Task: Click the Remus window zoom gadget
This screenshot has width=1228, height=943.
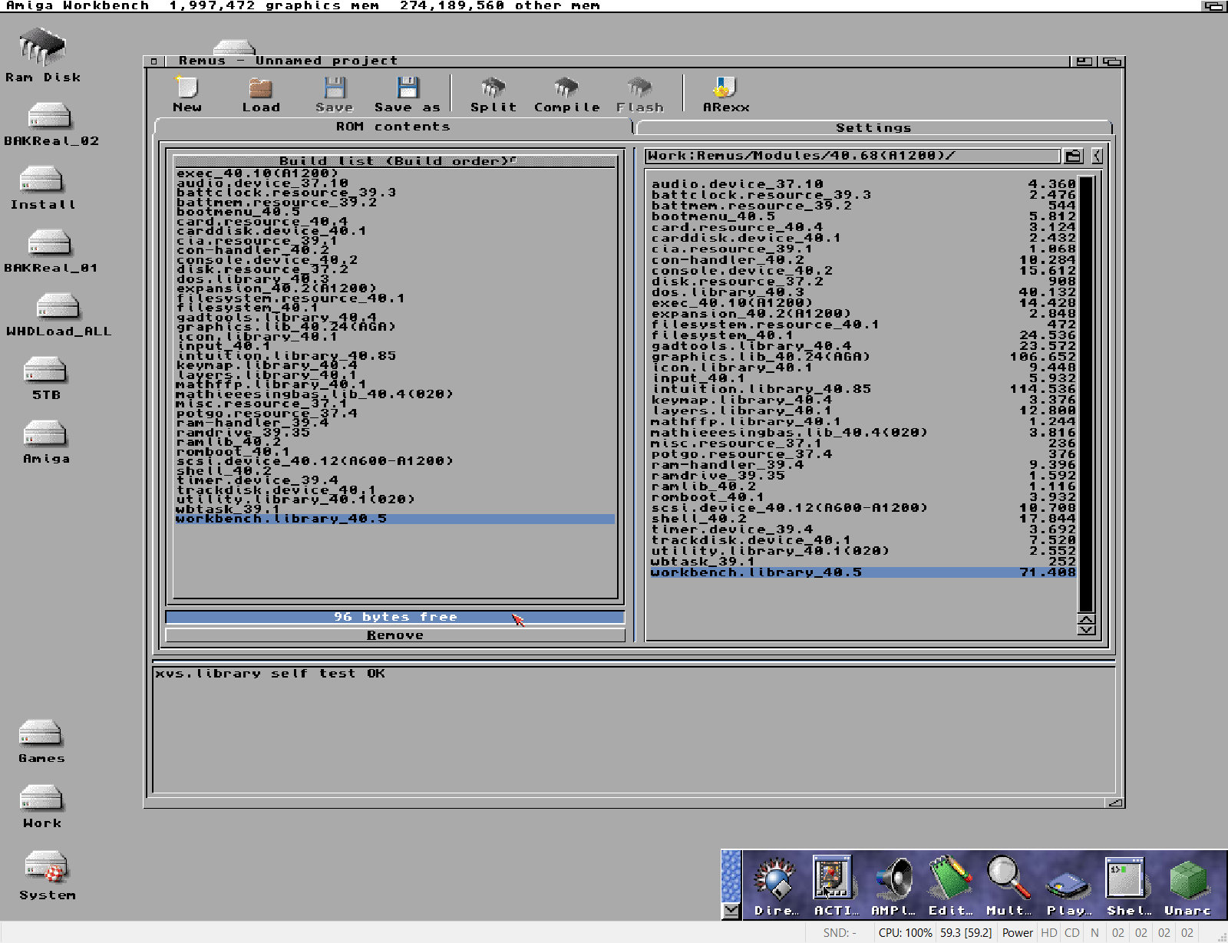Action: (x=1084, y=61)
